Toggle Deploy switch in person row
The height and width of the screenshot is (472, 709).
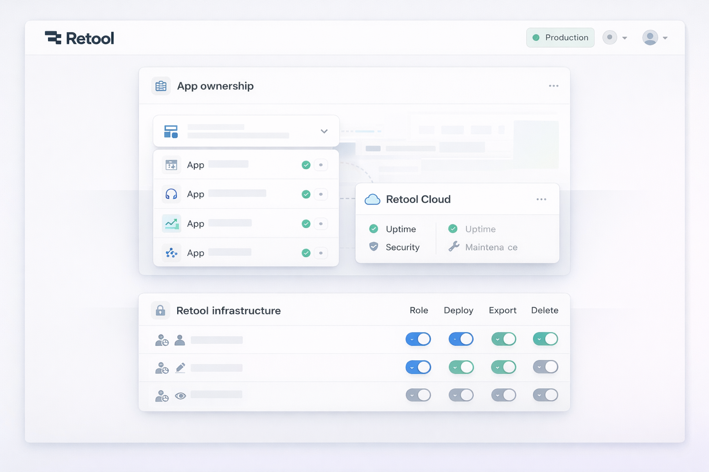click(461, 339)
